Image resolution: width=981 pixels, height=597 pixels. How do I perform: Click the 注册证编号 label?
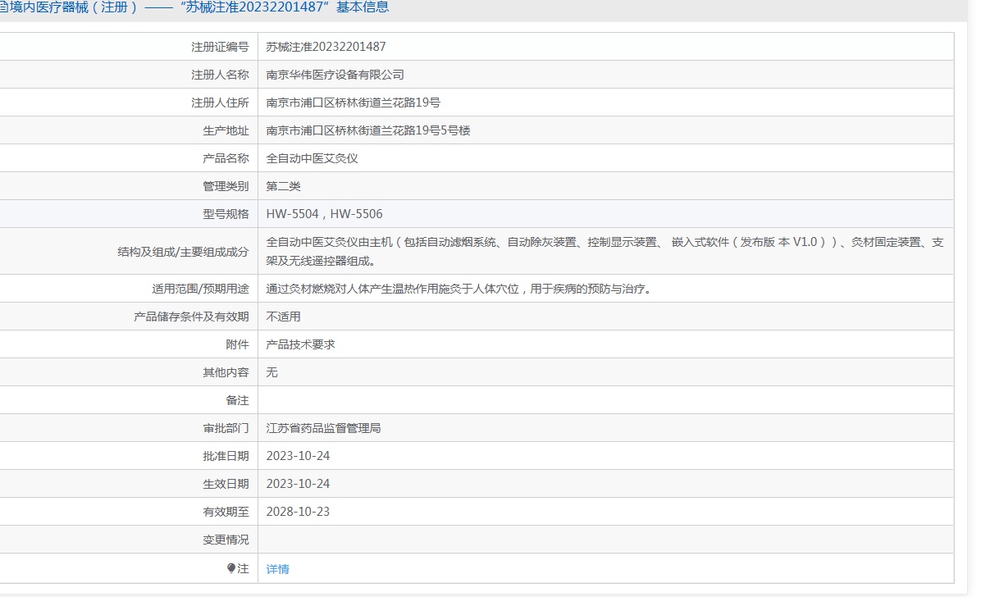click(x=220, y=47)
